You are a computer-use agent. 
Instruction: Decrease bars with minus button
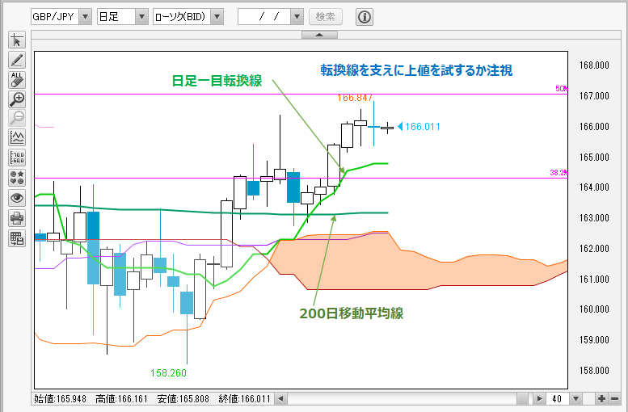click(x=615, y=399)
